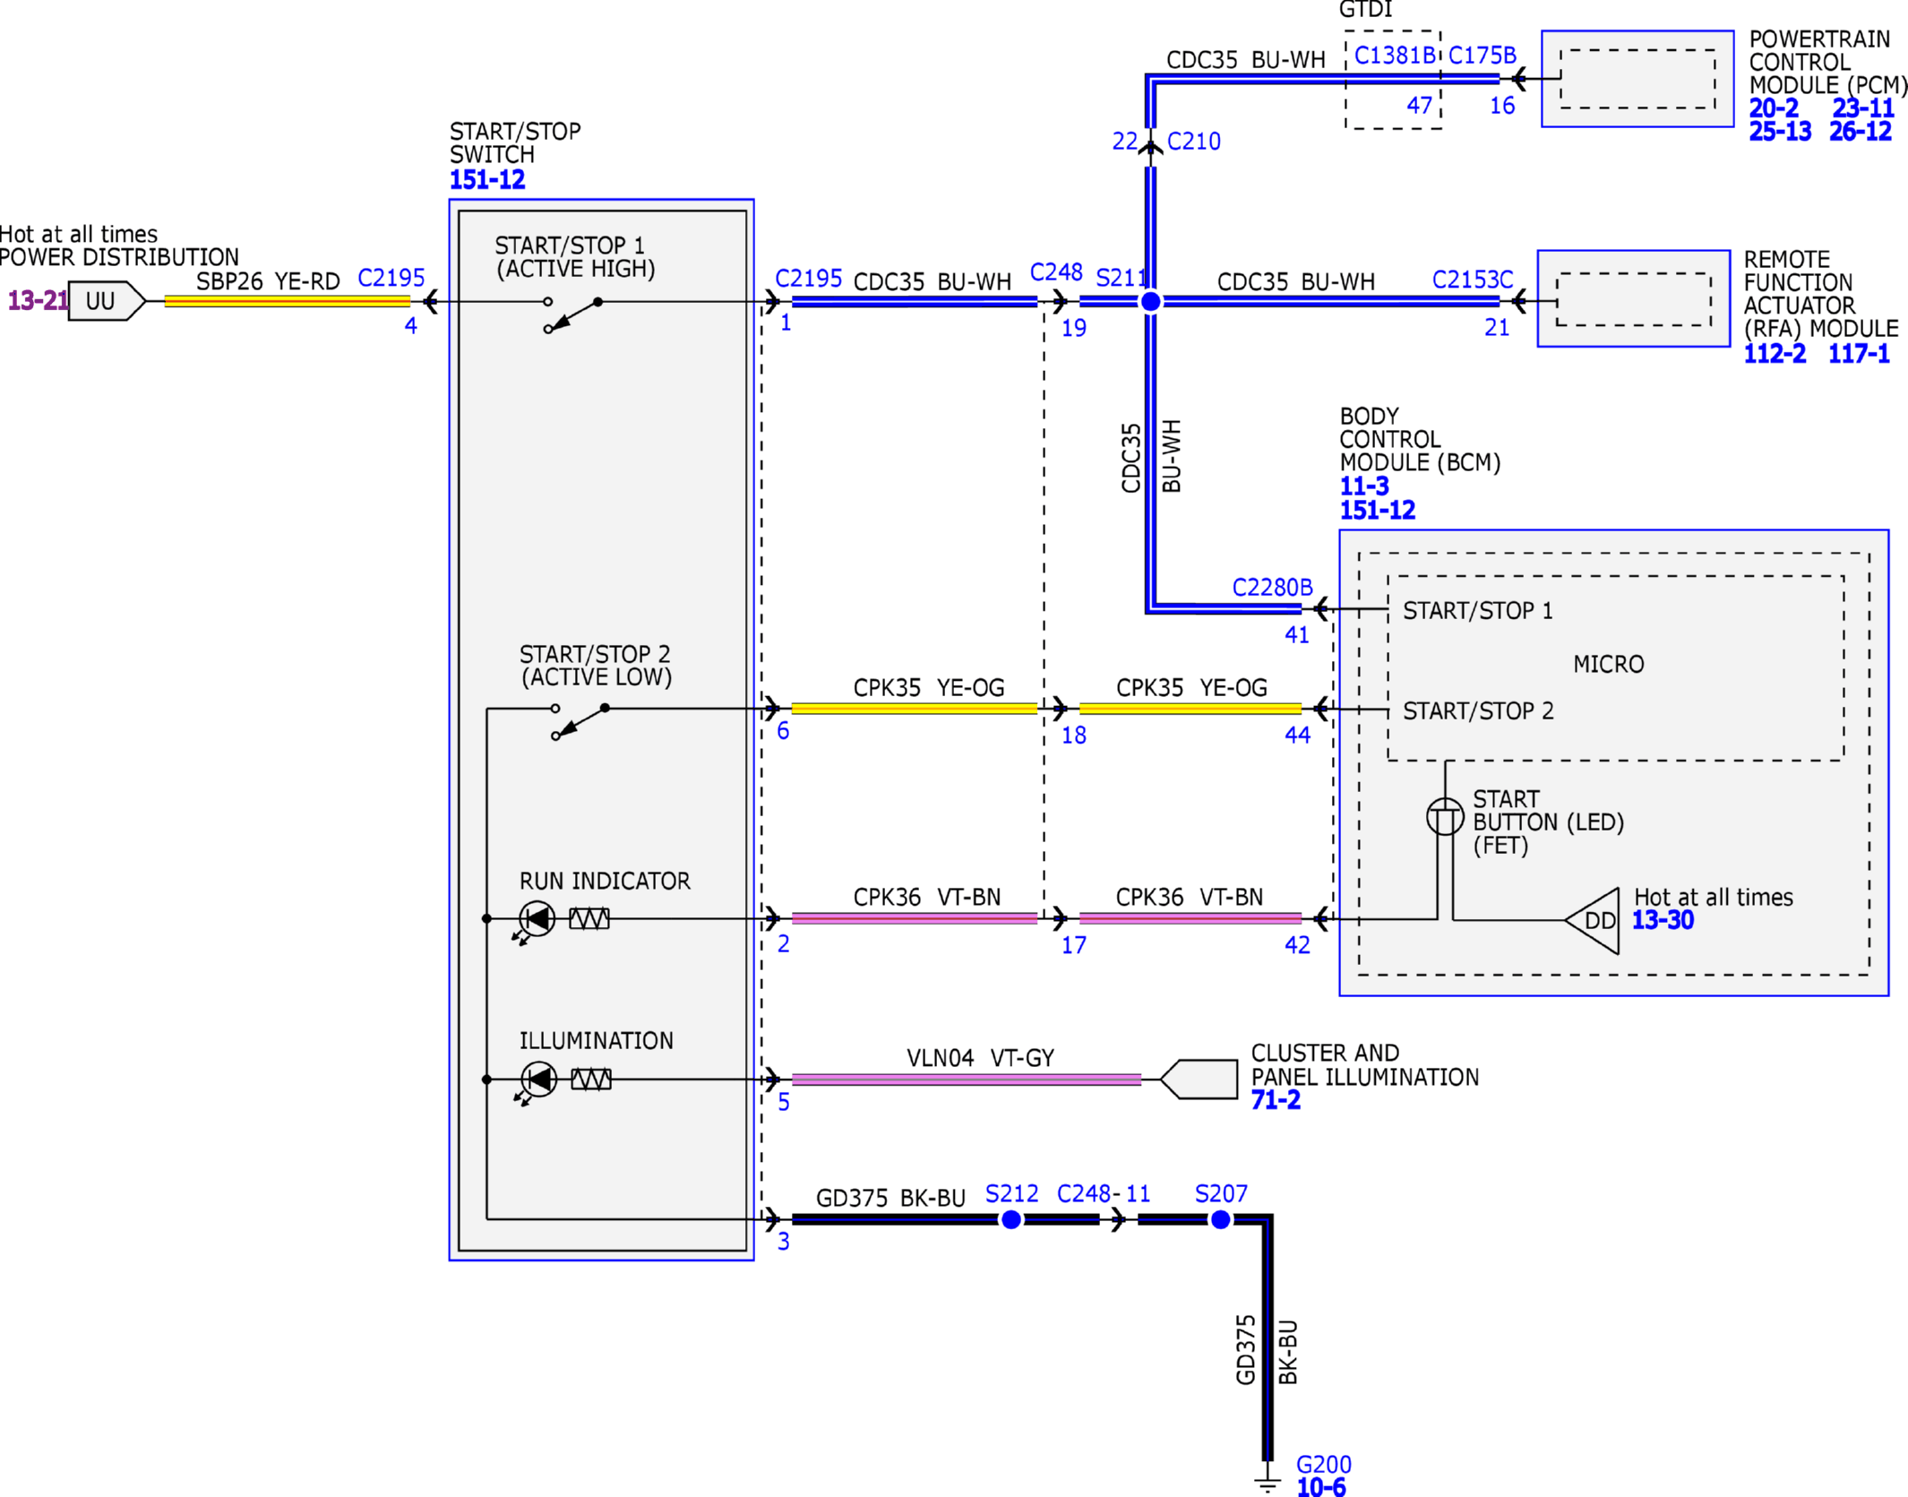Click the Illumination LED symbol
This screenshot has height=1497, width=1908.
click(537, 1081)
